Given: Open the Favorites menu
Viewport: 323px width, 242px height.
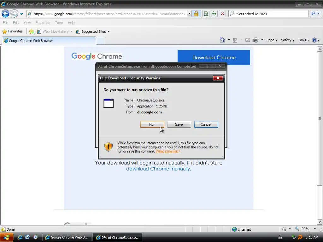Looking at the screenshot, I should 43,23.
